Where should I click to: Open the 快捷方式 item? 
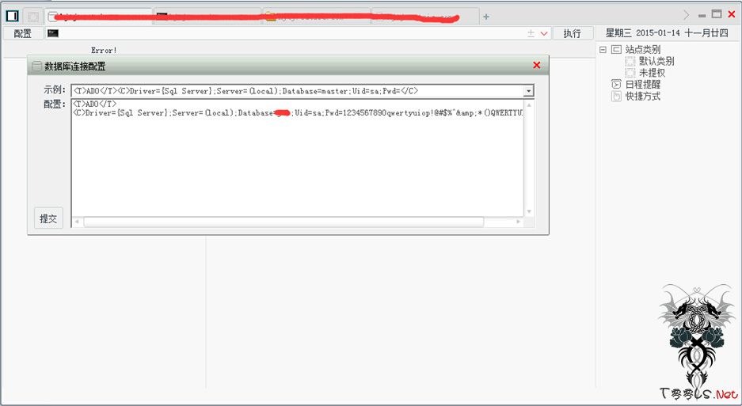click(643, 96)
